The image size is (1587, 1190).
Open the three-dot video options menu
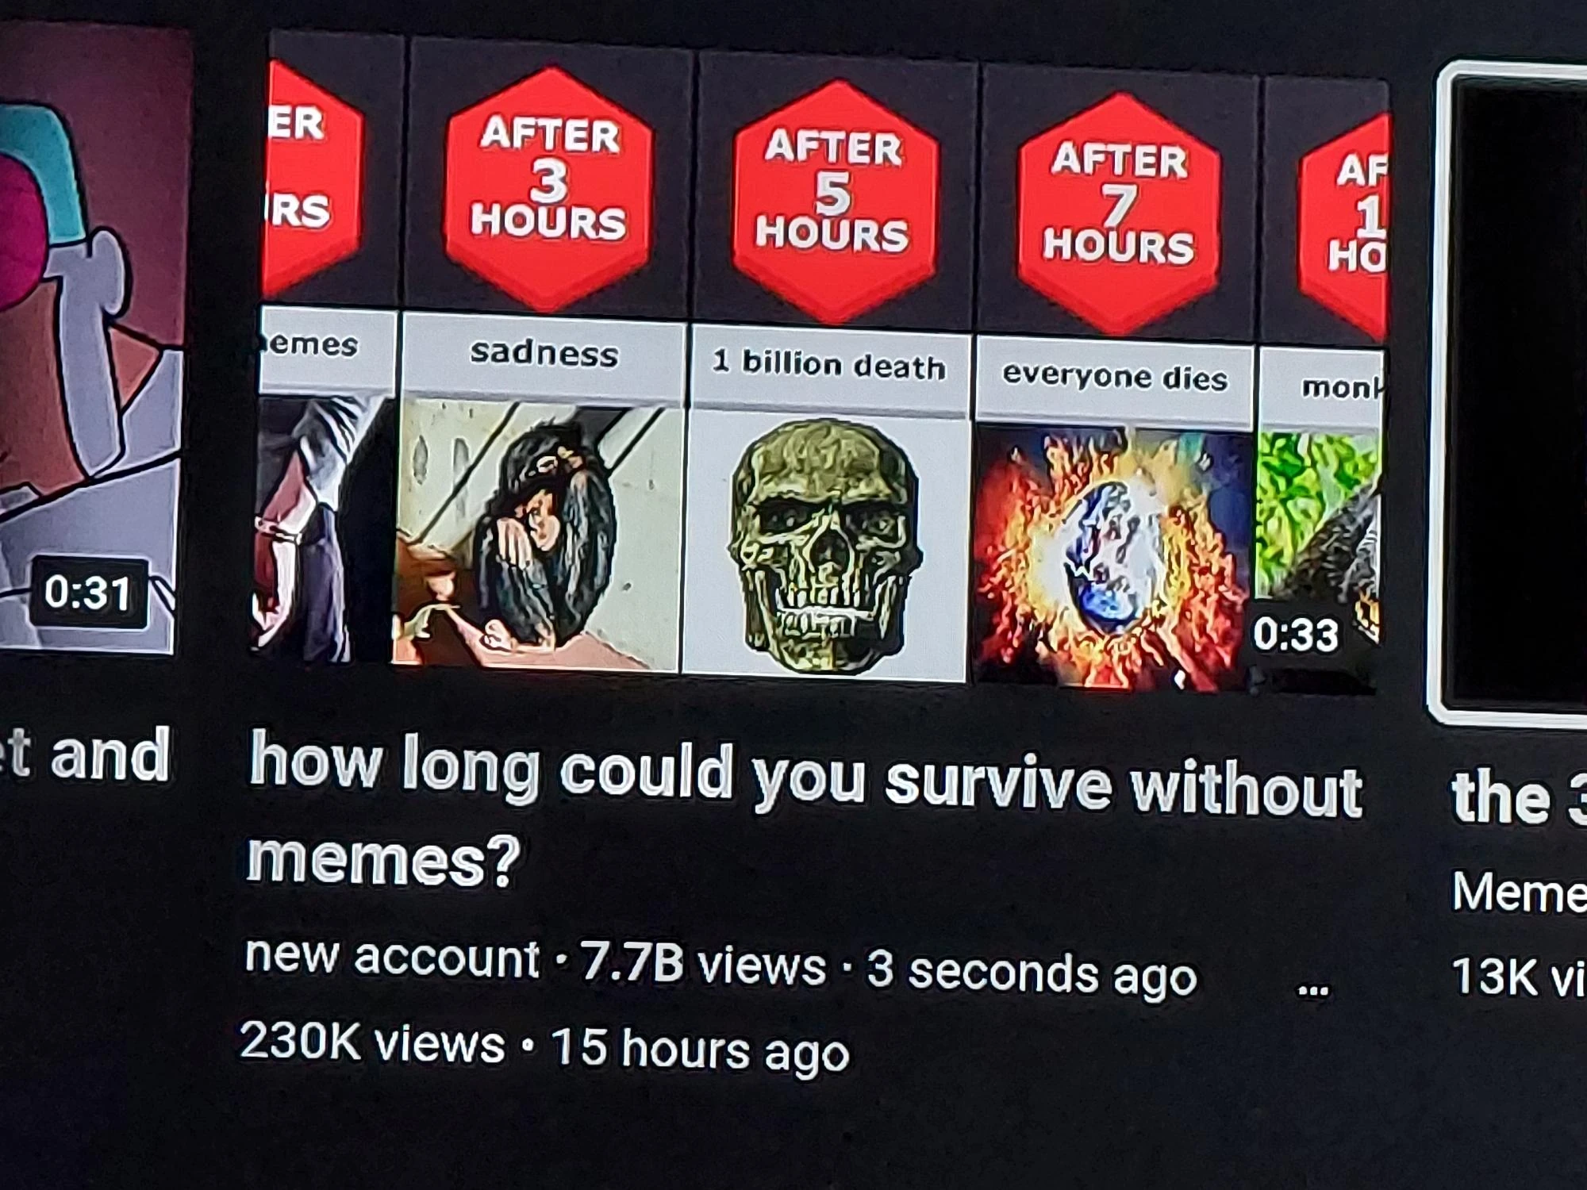[x=1312, y=989]
